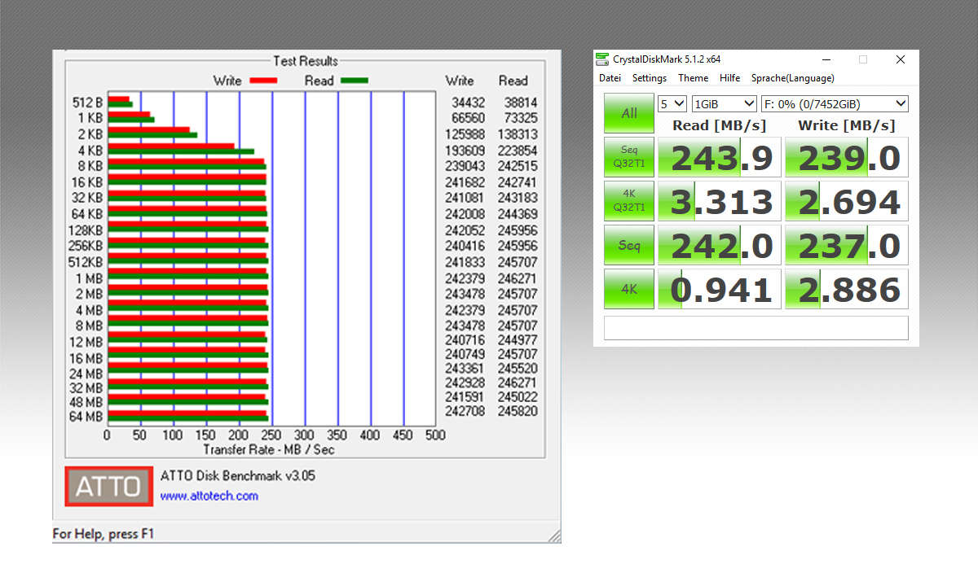Screen dimensions: 978x586
Task: Click the Seq read value 242.0
Action: pyautogui.click(x=720, y=245)
